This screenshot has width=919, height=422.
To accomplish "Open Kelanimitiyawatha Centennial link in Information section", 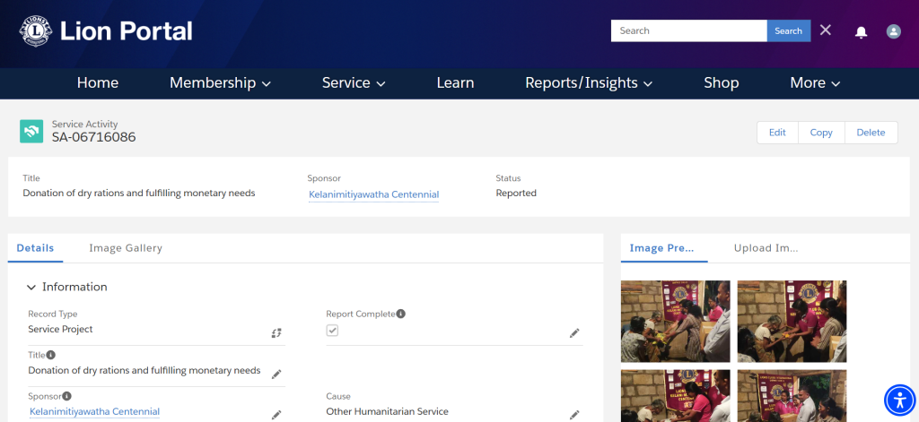I will [x=94, y=411].
